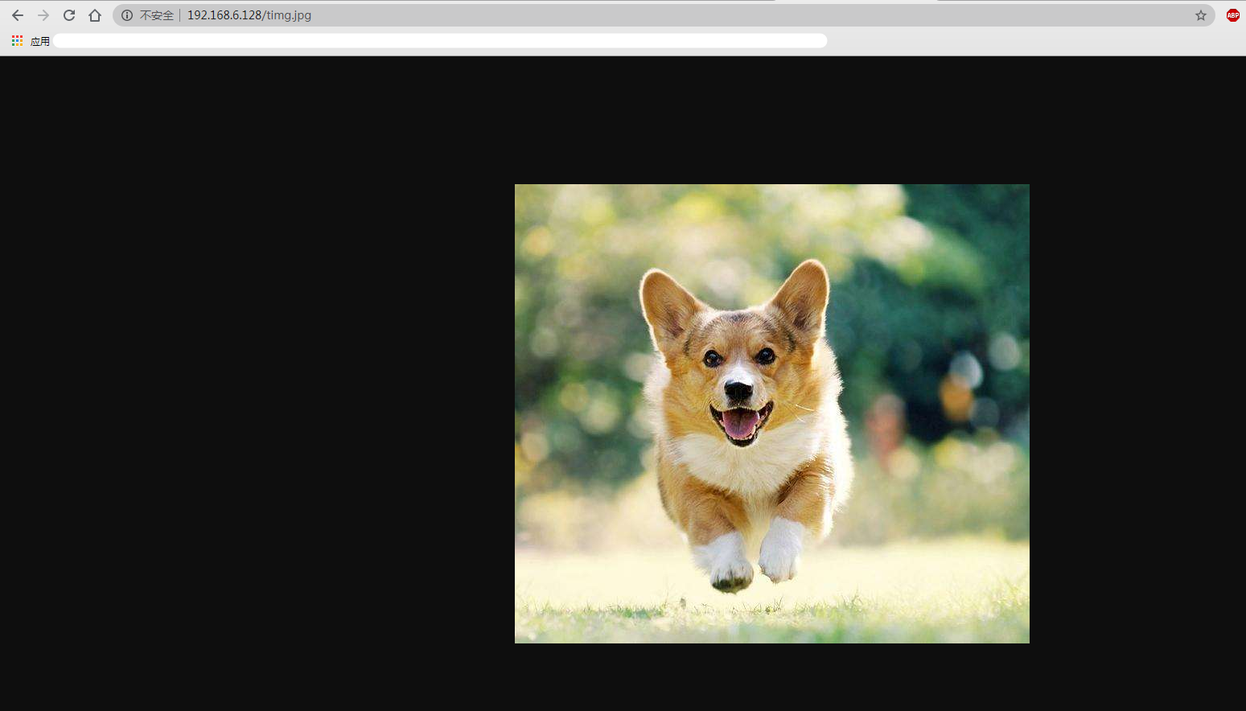Click the white redacted bookmarks strip

point(440,41)
